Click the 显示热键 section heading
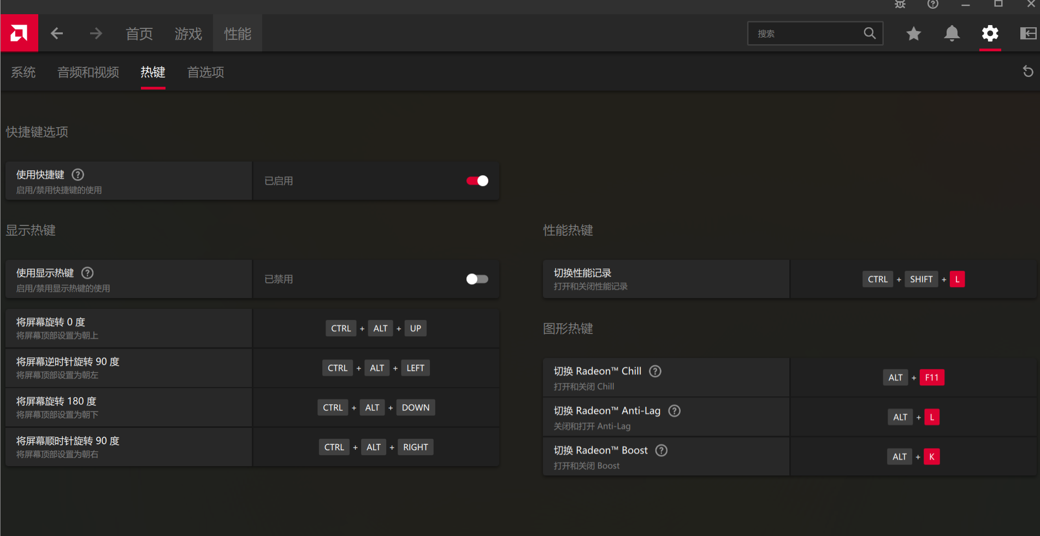Image resolution: width=1040 pixels, height=536 pixels. (x=31, y=230)
